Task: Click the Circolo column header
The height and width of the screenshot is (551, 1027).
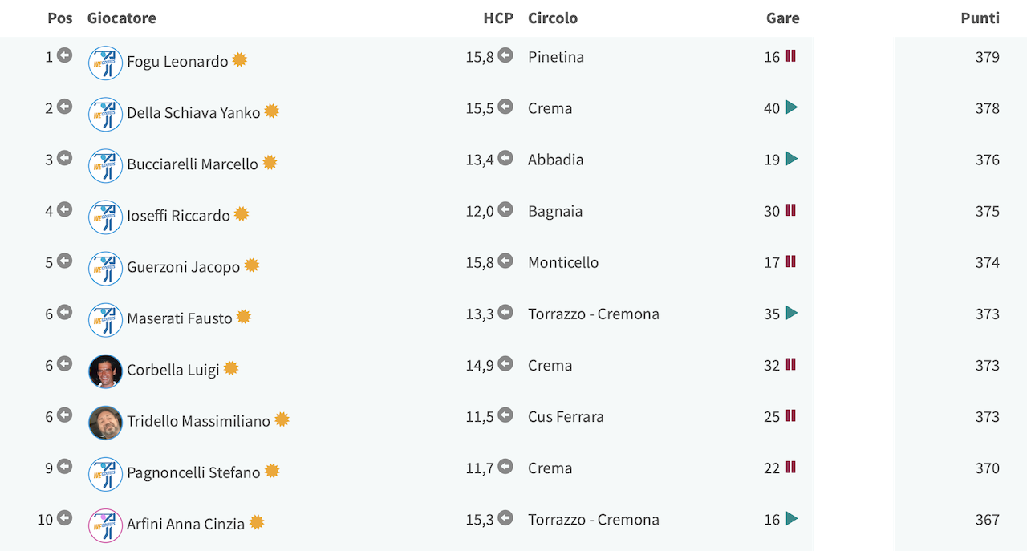Action: click(553, 18)
